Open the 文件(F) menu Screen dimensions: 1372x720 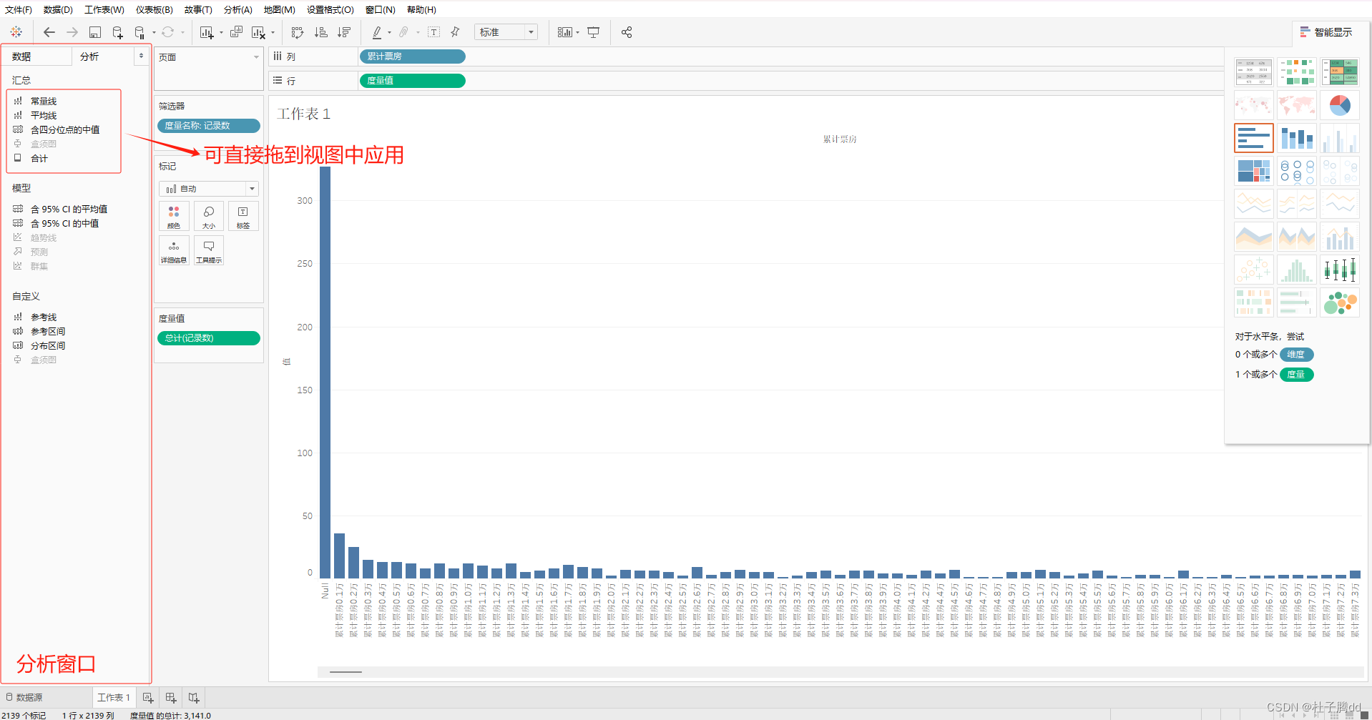pos(19,10)
